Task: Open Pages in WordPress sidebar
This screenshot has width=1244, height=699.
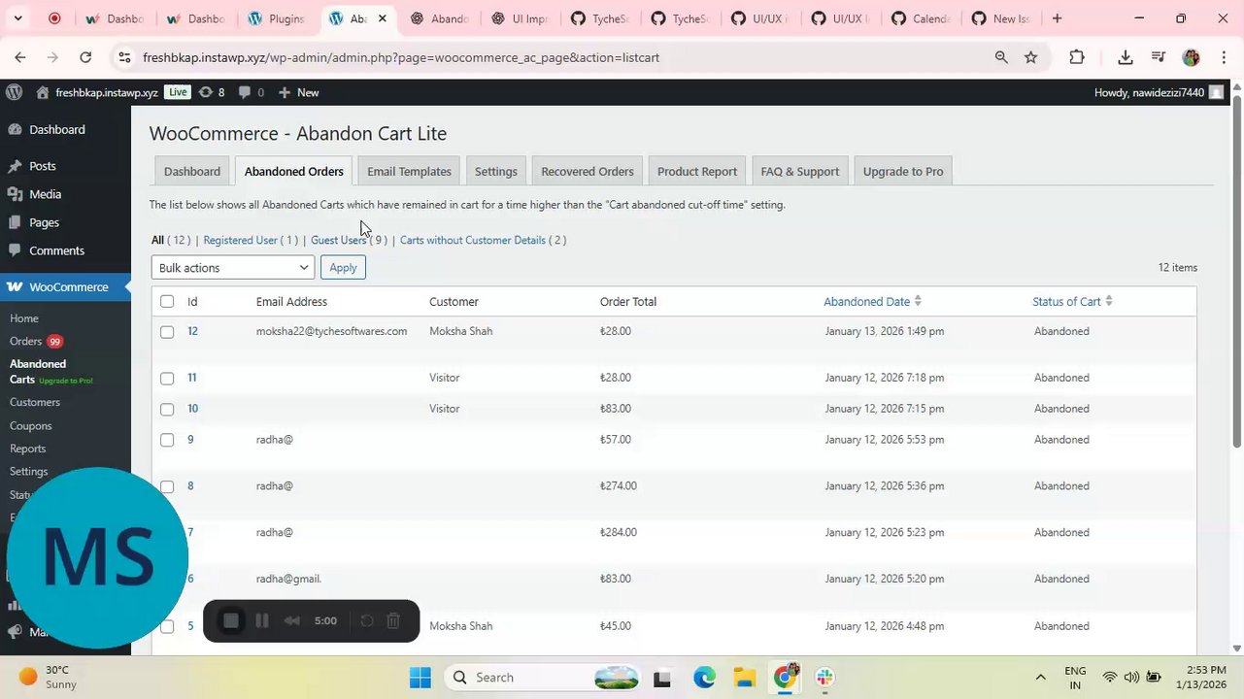Action: 44,222
